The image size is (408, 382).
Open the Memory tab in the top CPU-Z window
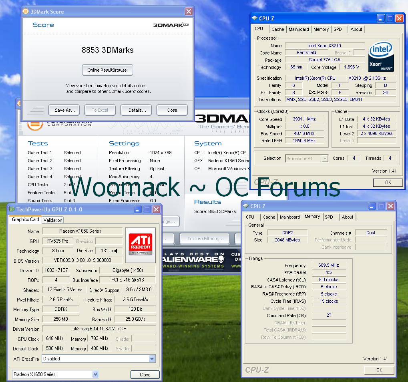pos(321,29)
